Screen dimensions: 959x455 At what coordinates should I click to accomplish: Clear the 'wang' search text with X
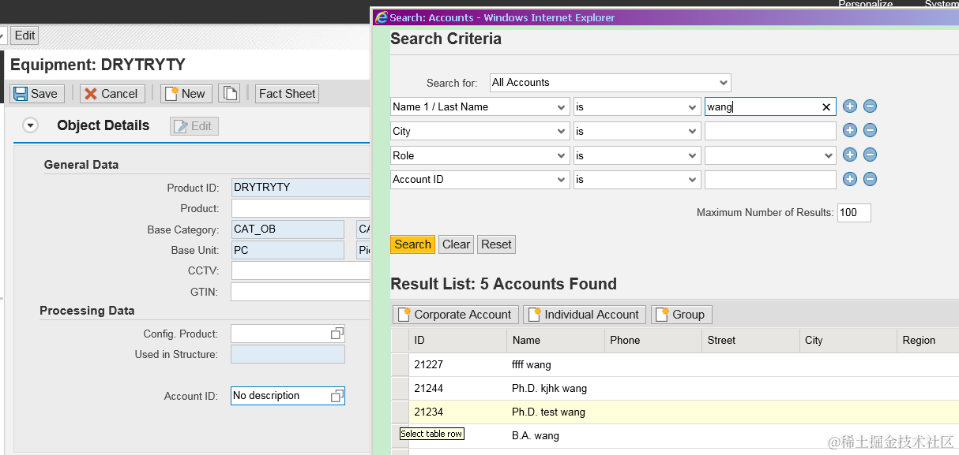point(826,107)
